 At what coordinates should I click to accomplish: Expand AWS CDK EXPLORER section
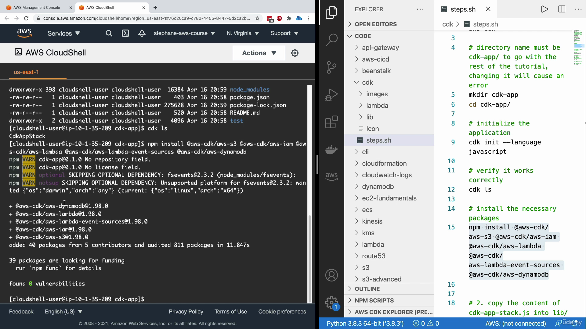point(389,312)
